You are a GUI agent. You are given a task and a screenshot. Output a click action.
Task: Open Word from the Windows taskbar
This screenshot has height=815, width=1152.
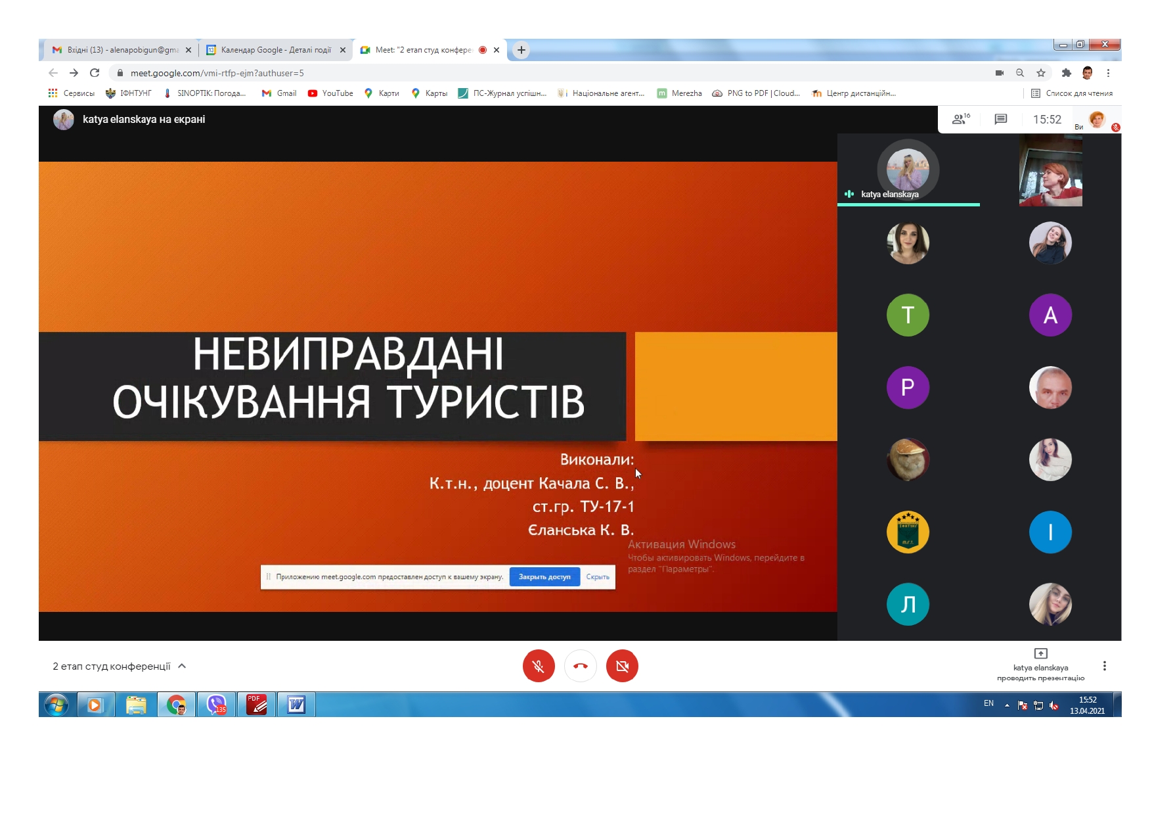(296, 705)
